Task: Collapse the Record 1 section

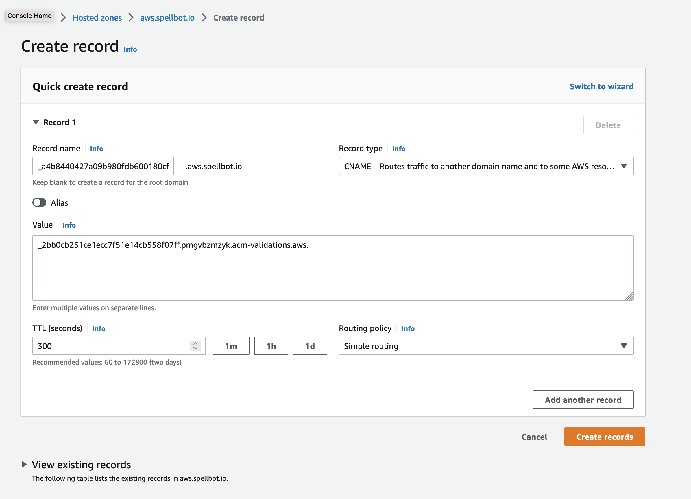Action: coord(36,122)
